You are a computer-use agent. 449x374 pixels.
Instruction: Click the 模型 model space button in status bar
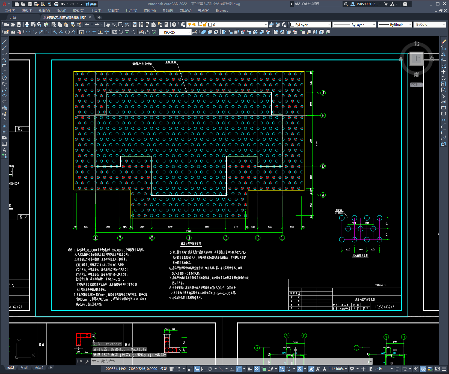click(163, 369)
